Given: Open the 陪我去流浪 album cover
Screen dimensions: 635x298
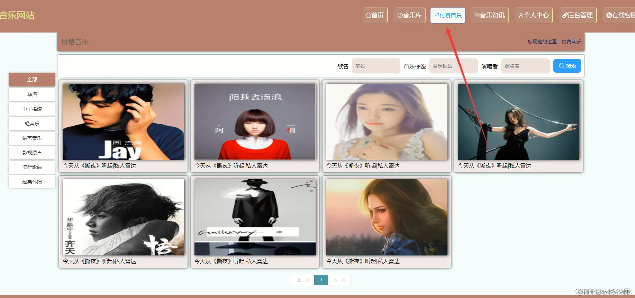Looking at the screenshot, I should [x=255, y=122].
